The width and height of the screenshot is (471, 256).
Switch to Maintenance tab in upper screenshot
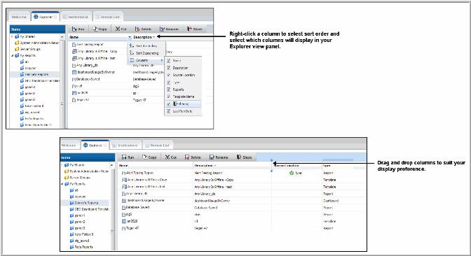tap(76, 17)
